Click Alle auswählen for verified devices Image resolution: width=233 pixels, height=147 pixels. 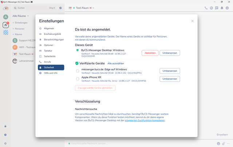point(115,63)
